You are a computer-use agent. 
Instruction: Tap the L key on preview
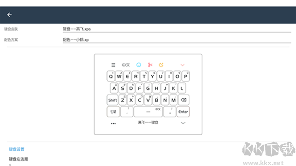click(182, 88)
